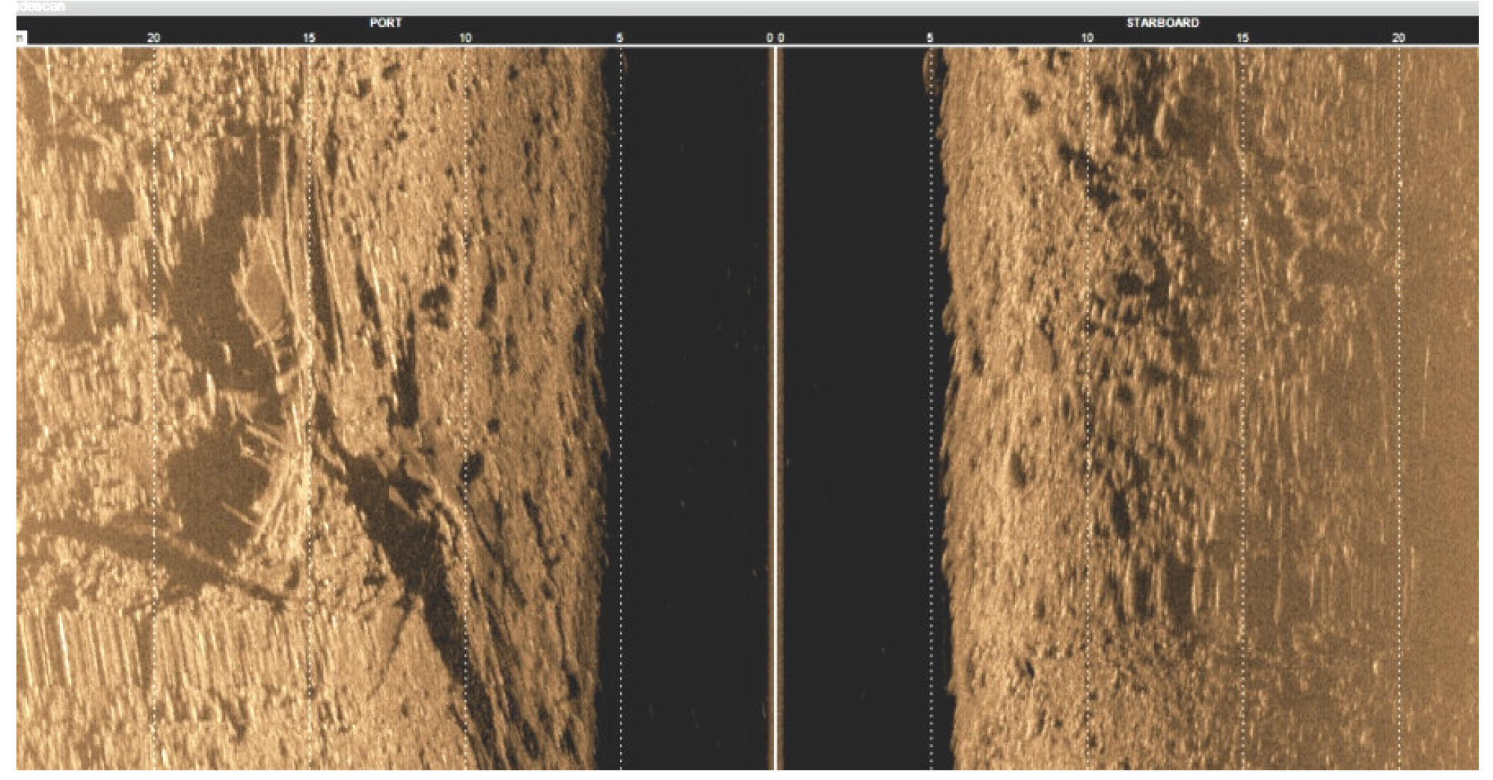The image size is (1493, 780).
Task: Select the 10 m mark on starboard ruler
Action: point(1087,37)
